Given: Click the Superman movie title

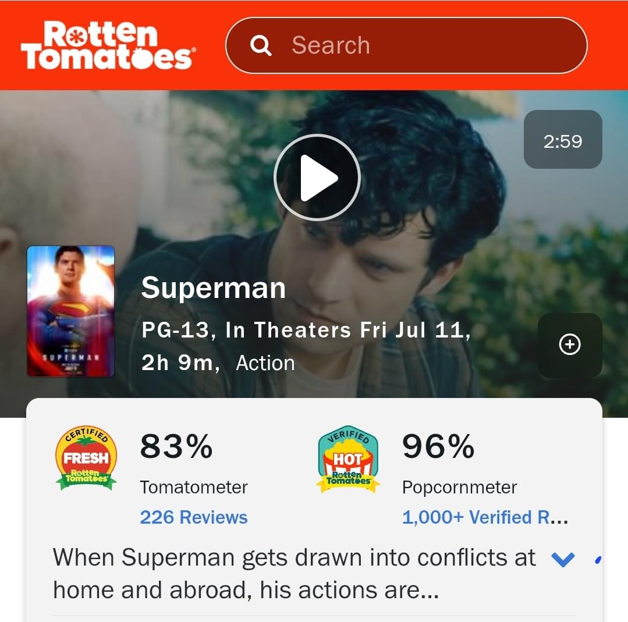Looking at the screenshot, I should [x=214, y=287].
